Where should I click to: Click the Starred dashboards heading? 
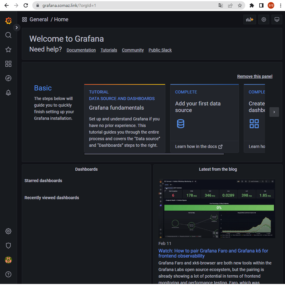pyautogui.click(x=43, y=181)
